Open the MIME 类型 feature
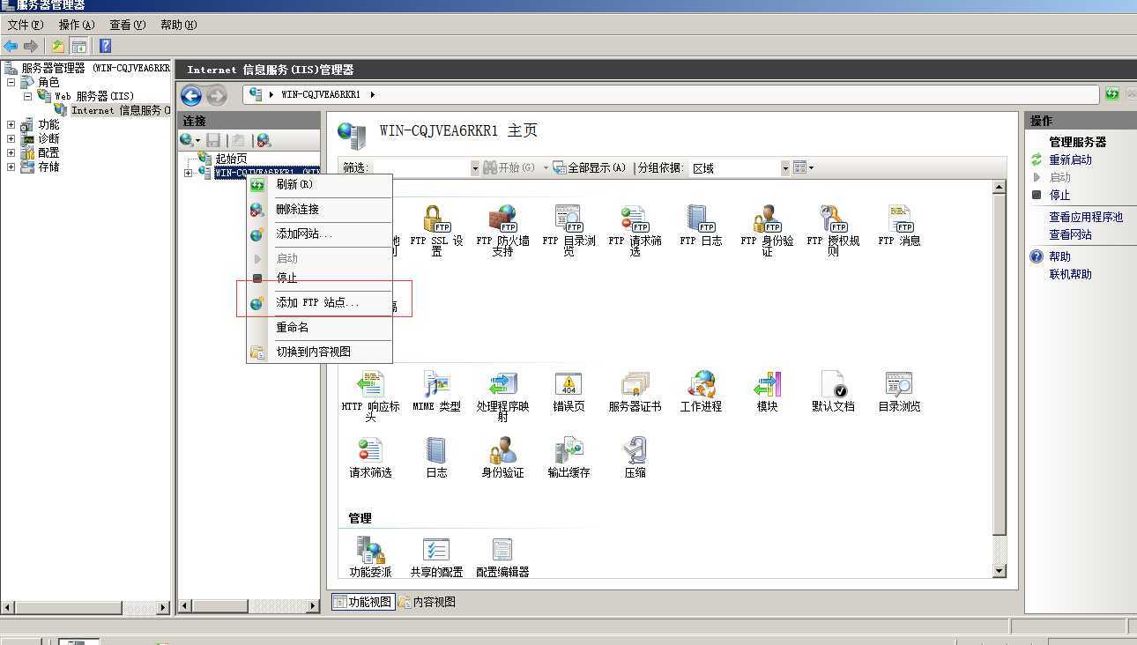Image resolution: width=1137 pixels, height=645 pixels. point(436,390)
